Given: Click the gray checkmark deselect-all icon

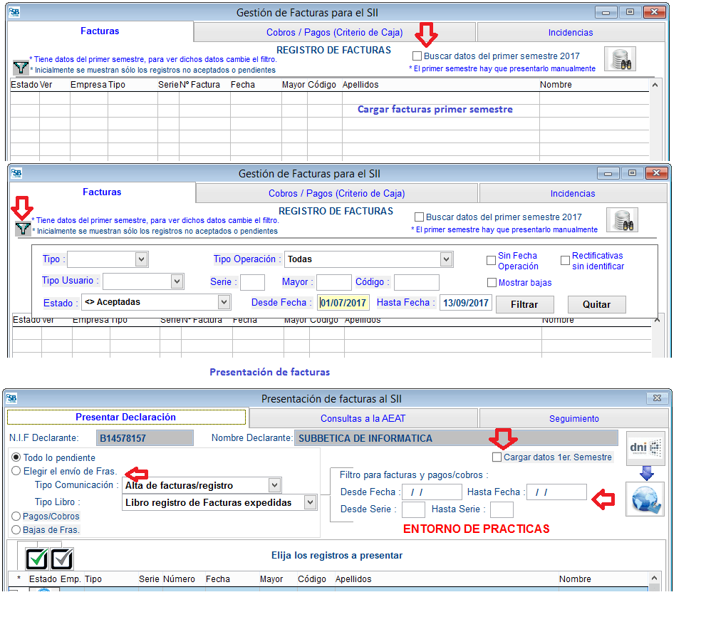Looking at the screenshot, I should tap(62, 558).
